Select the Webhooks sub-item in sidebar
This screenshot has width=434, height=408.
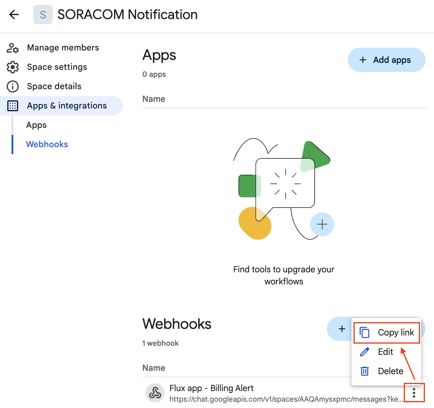(x=47, y=144)
